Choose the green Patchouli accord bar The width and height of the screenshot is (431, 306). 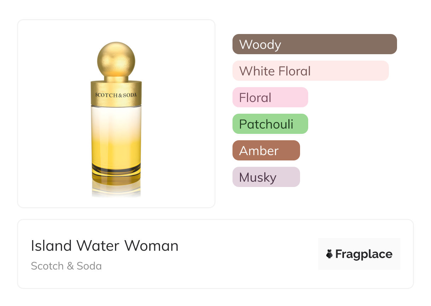270,124
